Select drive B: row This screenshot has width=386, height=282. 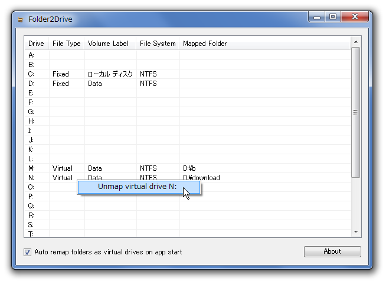(x=188, y=65)
